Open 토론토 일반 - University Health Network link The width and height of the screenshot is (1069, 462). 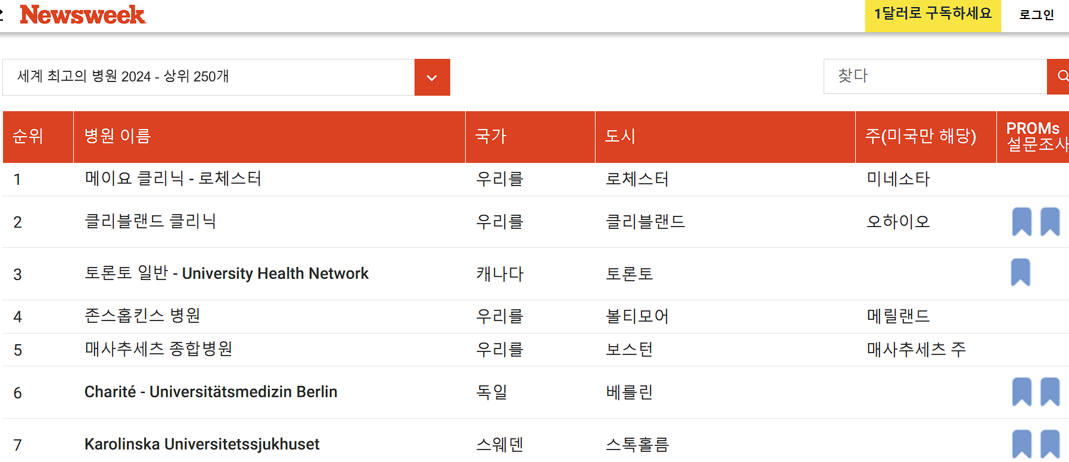tap(226, 274)
